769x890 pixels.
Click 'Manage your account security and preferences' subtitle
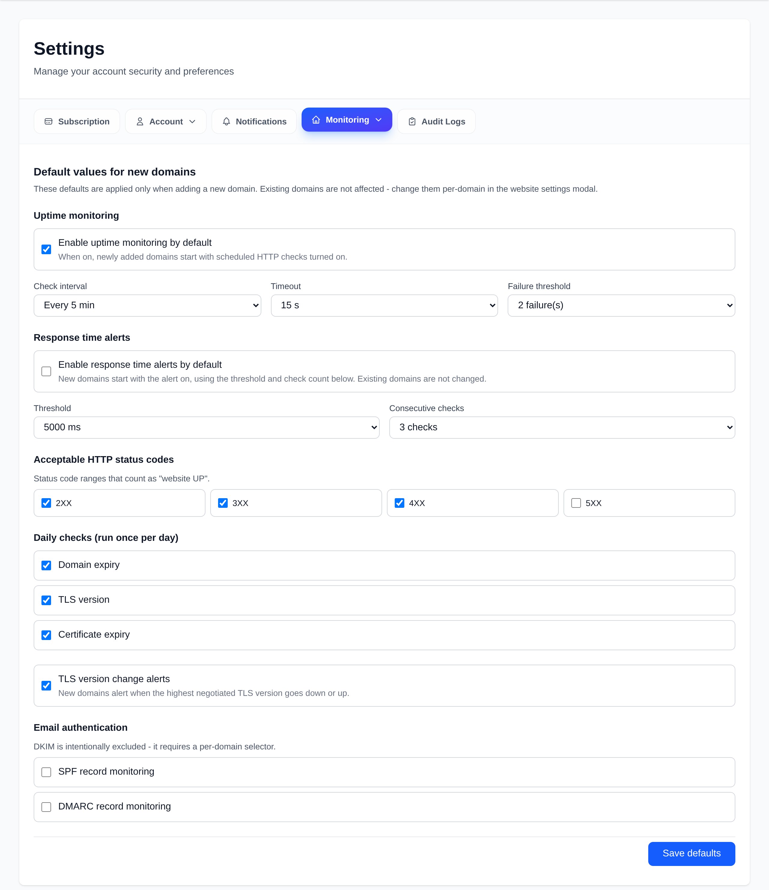[x=134, y=71]
